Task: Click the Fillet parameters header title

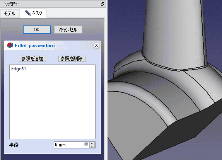Action: [35, 46]
